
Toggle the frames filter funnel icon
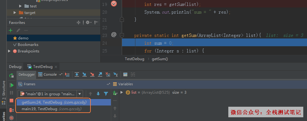click(x=106, y=94)
